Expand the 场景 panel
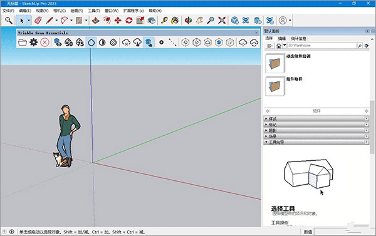376x236 pixels. point(316,136)
